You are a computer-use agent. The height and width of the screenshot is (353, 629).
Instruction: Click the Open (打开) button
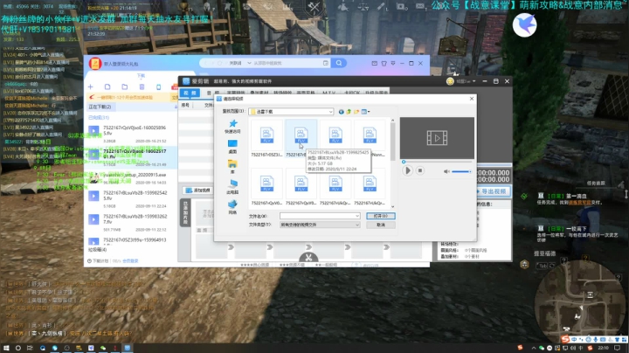coord(381,216)
